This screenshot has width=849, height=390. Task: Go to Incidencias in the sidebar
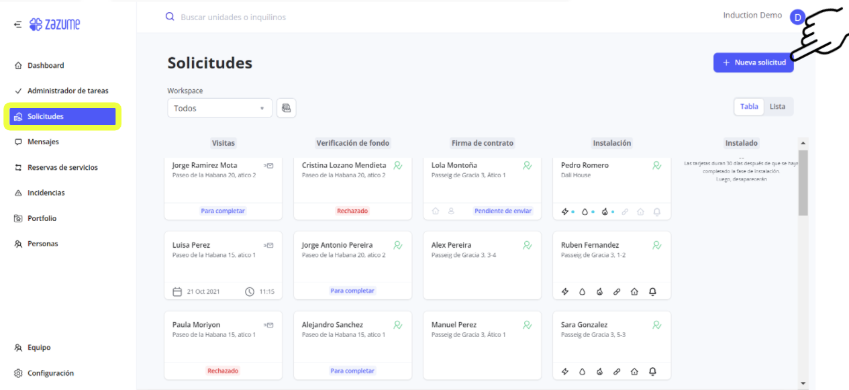click(x=46, y=193)
